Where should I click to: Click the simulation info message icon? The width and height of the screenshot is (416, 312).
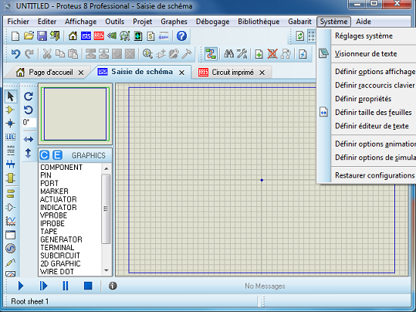[113, 286]
